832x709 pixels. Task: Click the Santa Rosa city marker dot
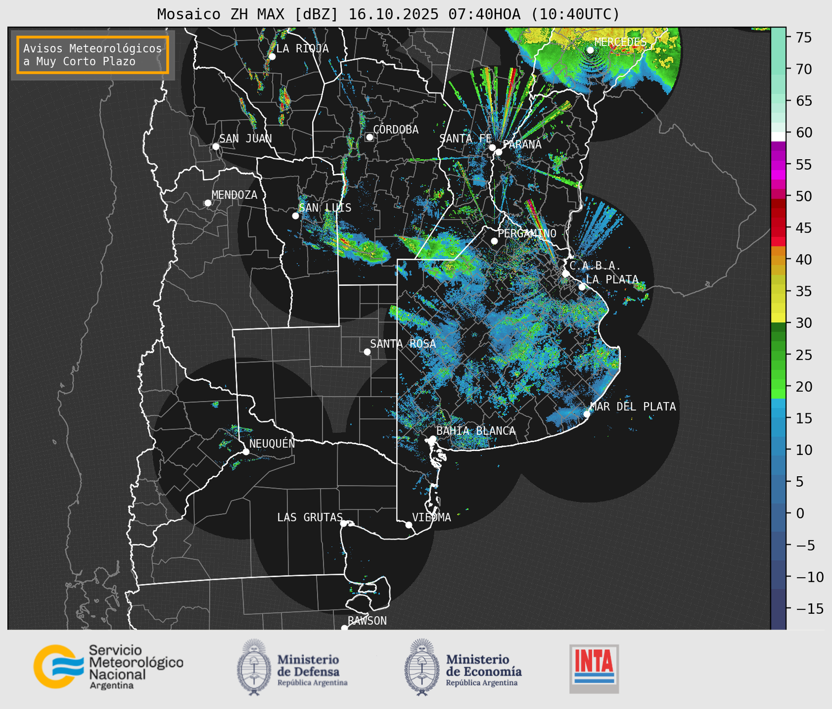pyautogui.click(x=367, y=352)
